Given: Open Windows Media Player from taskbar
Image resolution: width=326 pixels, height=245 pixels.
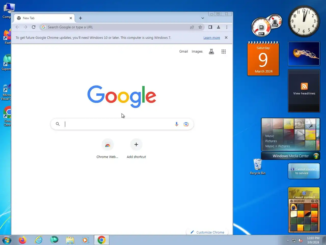Looking at the screenshot, I should point(86,240).
